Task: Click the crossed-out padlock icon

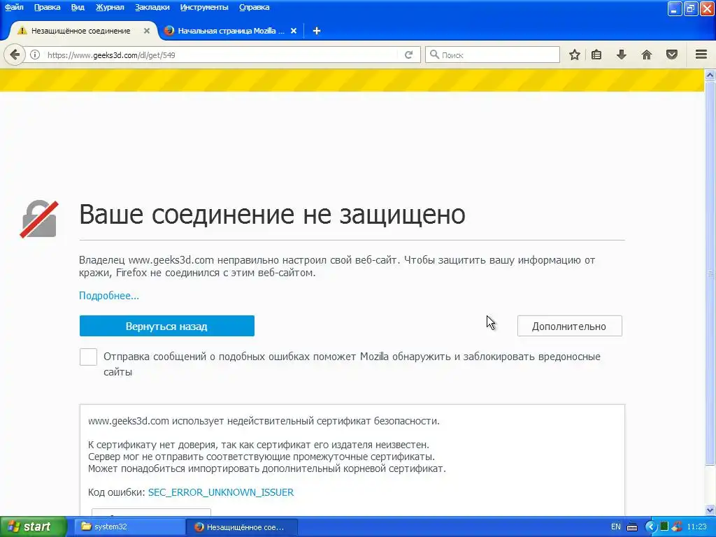Action: (39, 219)
